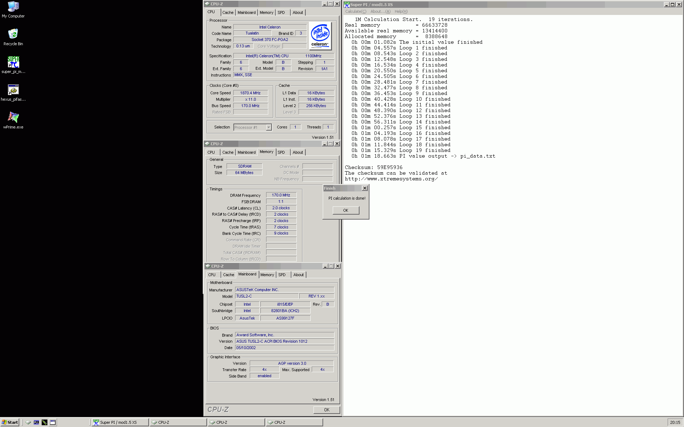Viewport: 684px width, 427px height.
Task: Open the Memory tab in top CPU-Z window
Action: [266, 12]
